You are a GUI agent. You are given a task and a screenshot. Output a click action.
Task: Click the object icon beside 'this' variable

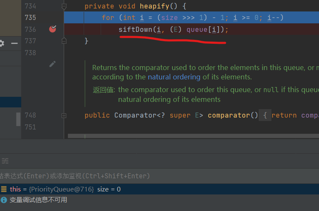(4, 189)
